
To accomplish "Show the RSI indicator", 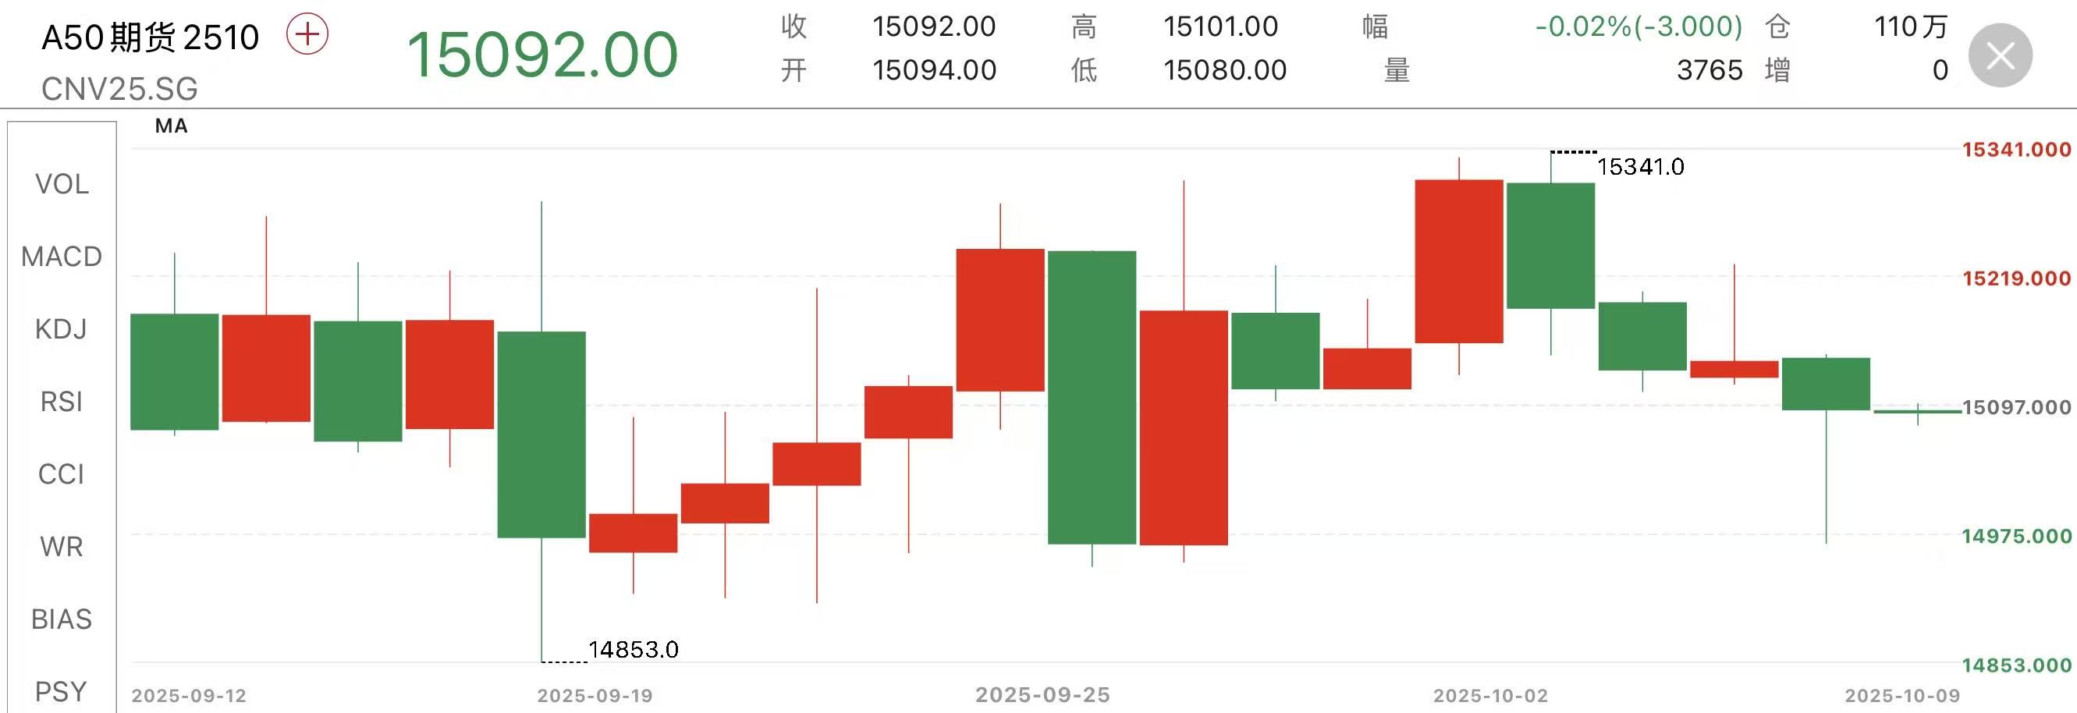I will pos(62,402).
